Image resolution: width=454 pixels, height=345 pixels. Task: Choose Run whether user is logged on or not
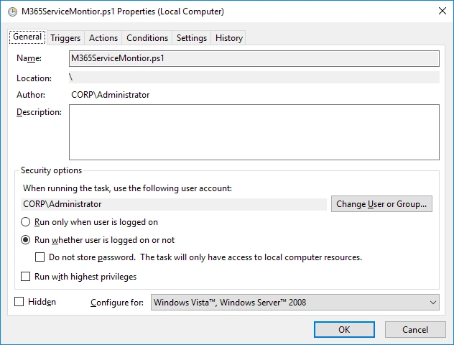[27, 240]
